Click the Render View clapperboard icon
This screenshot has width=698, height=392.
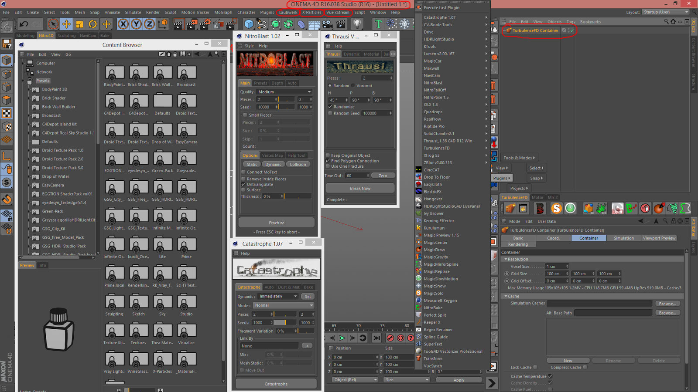click(x=178, y=24)
